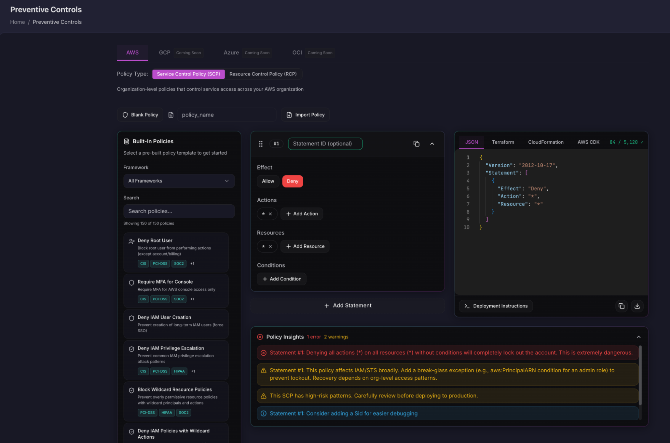Screen dimensions: 670x443
Task: Click the Deny IAM Privilege Escalation shield icon
Action: pyautogui.click(x=132, y=349)
